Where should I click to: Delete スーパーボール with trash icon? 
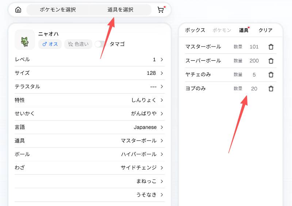click(x=271, y=61)
